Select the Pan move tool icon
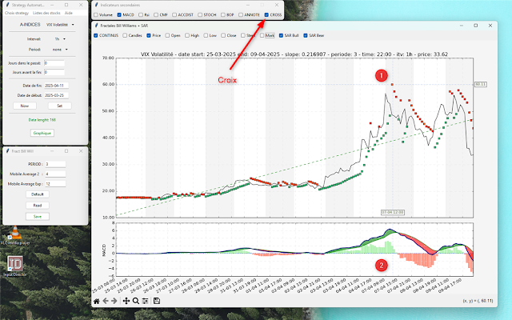 126,301
